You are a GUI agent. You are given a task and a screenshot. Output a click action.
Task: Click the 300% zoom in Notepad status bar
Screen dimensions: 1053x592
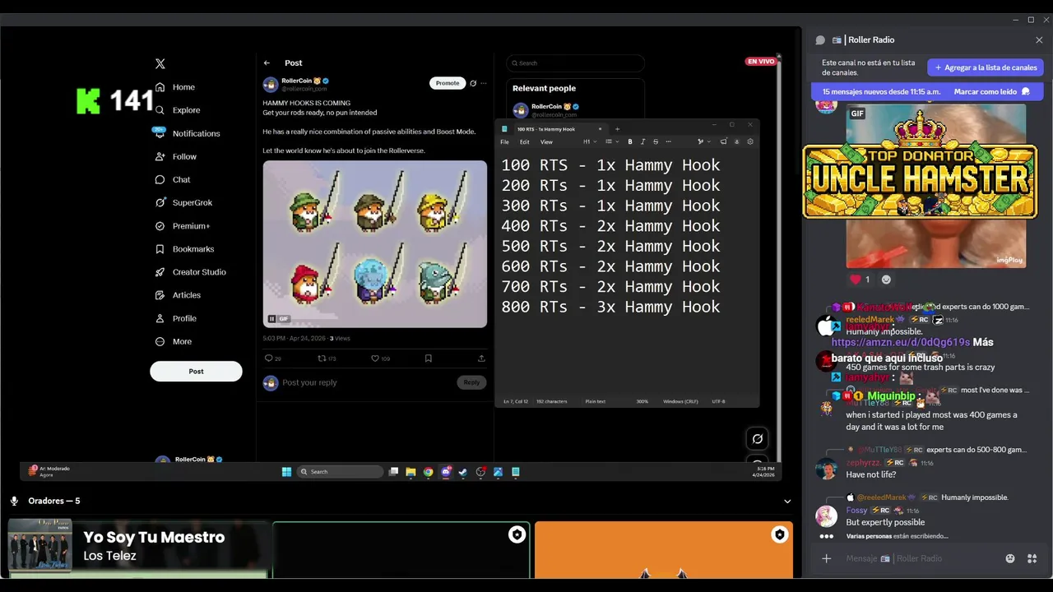[x=642, y=401]
